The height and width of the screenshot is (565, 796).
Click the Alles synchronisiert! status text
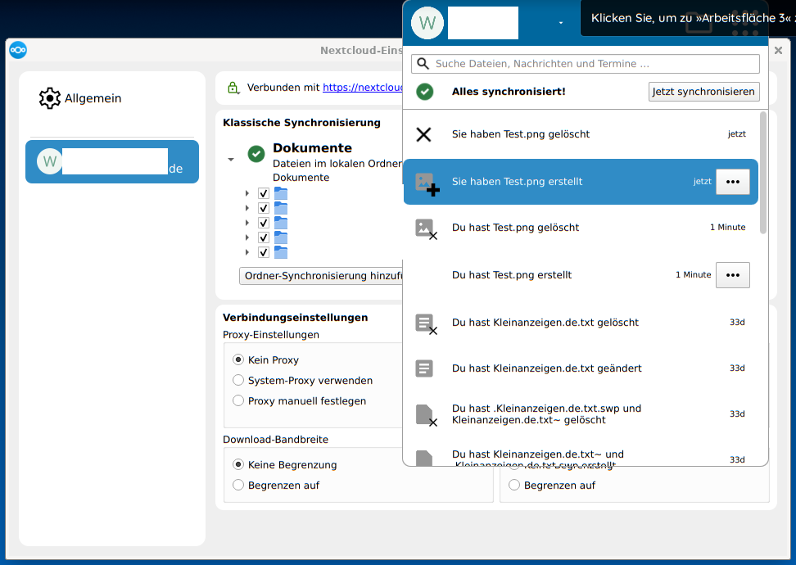click(x=509, y=92)
